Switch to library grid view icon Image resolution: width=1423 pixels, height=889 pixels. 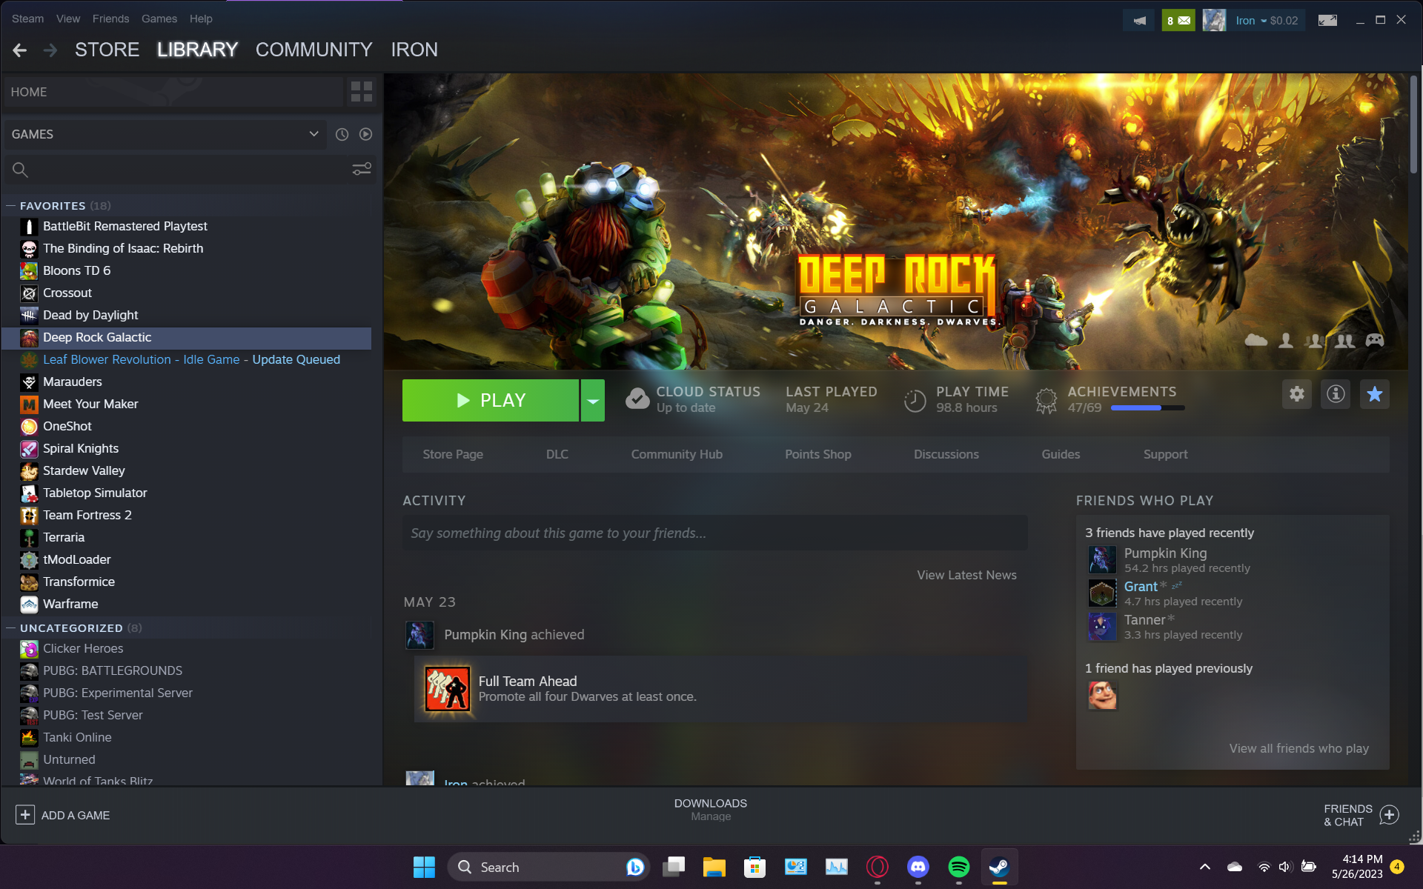(x=362, y=92)
